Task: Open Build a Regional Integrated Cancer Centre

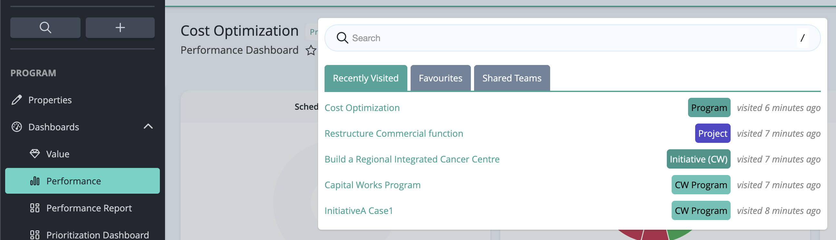Action: 412,159
